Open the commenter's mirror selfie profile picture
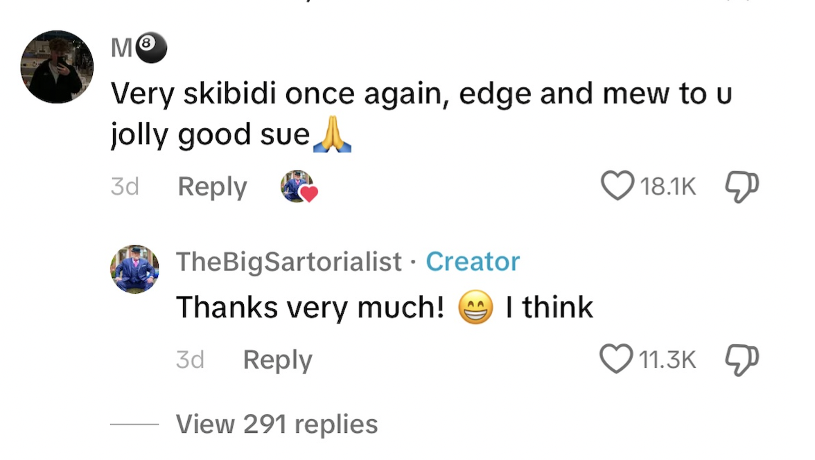The image size is (815, 460). tap(57, 67)
